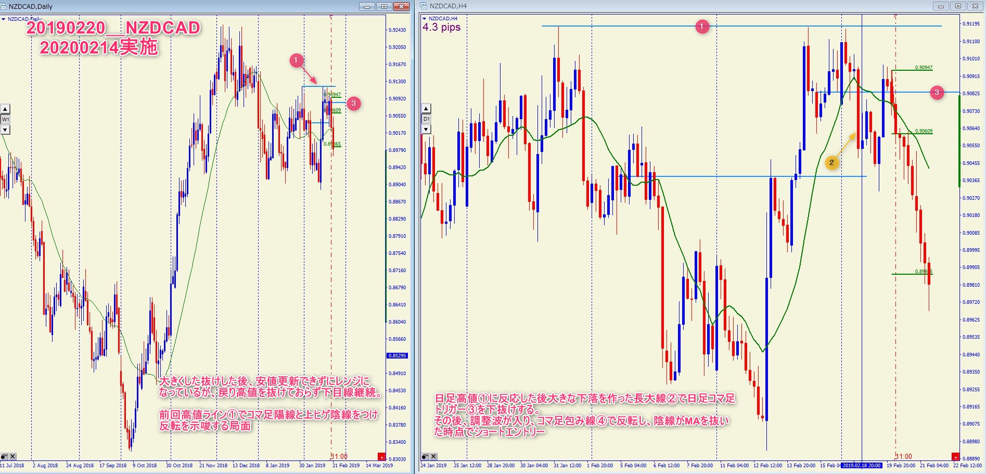Click the down arrow below W1 button
986x474 pixels.
[x=5, y=130]
